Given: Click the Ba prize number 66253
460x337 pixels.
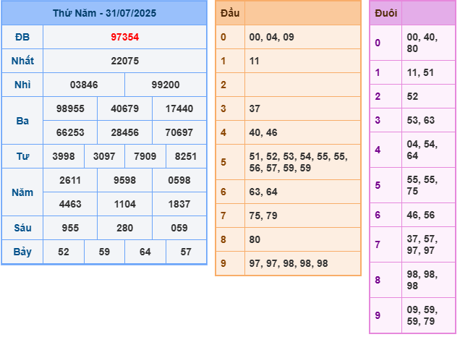Looking at the screenshot, I should (70, 132).
